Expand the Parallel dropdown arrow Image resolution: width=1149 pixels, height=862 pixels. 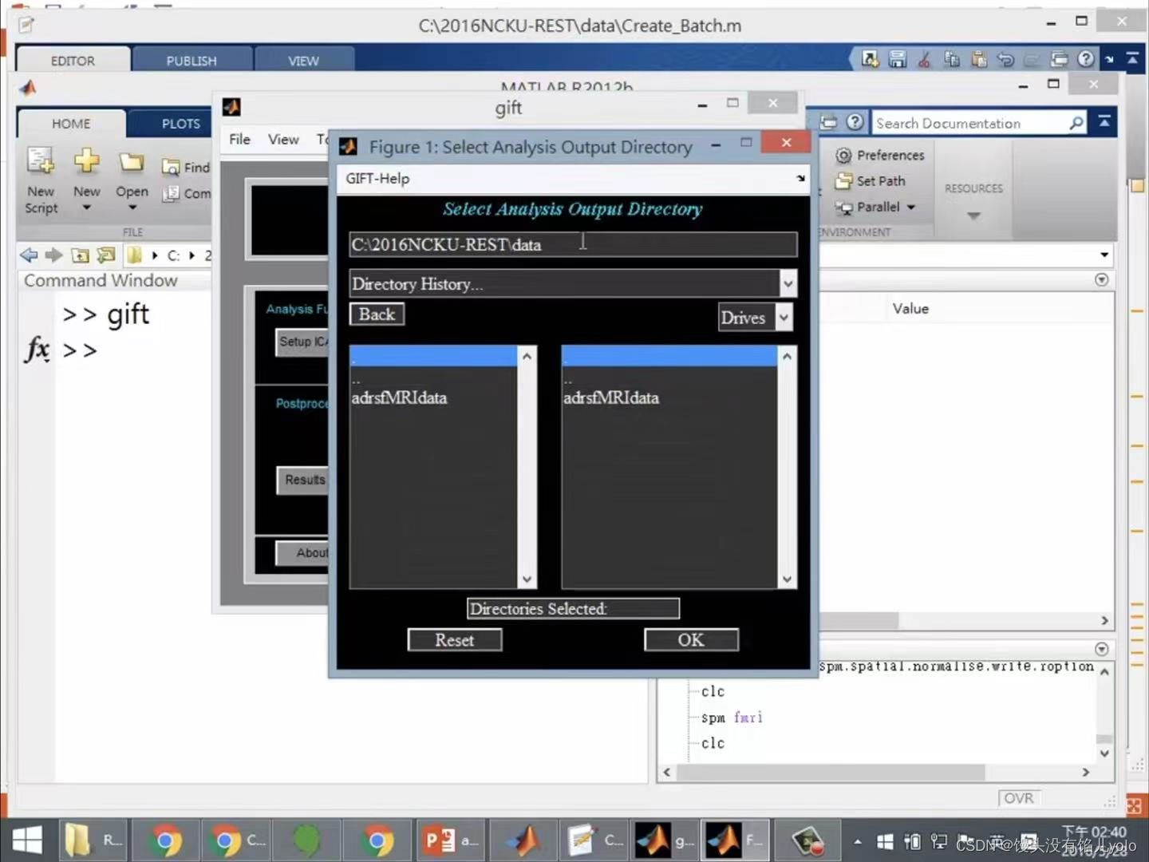pos(910,208)
